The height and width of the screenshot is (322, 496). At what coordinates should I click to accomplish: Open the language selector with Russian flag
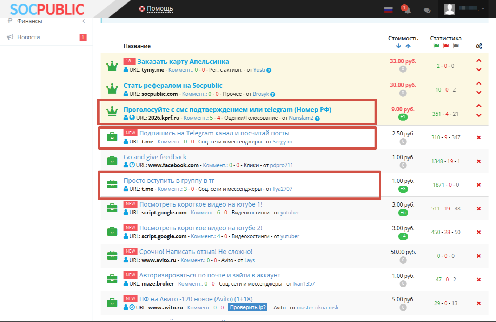point(388,10)
